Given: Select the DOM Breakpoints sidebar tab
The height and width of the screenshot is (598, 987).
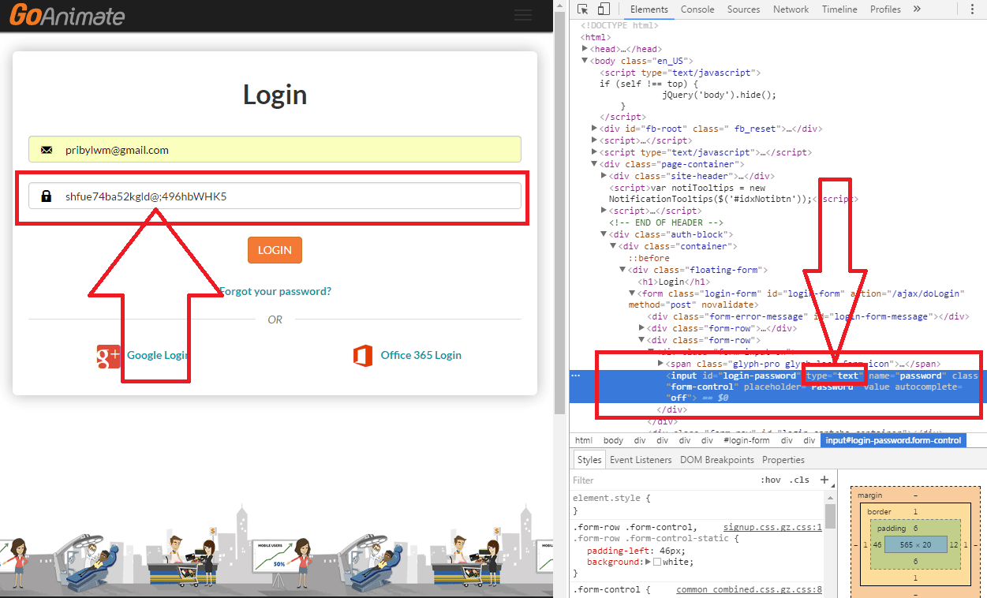Looking at the screenshot, I should tap(717, 460).
